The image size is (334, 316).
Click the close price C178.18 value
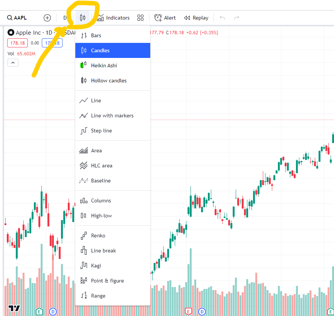click(175, 33)
